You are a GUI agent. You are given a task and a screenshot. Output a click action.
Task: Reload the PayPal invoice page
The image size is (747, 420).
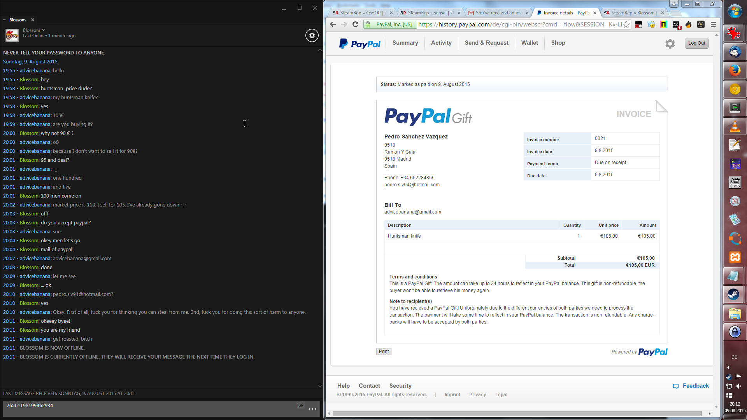pyautogui.click(x=355, y=24)
